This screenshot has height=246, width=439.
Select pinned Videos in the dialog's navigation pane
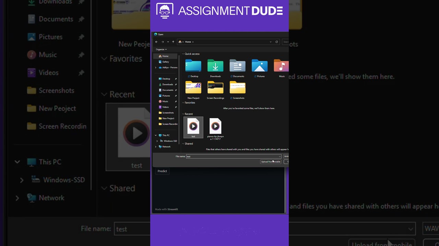tap(166, 107)
